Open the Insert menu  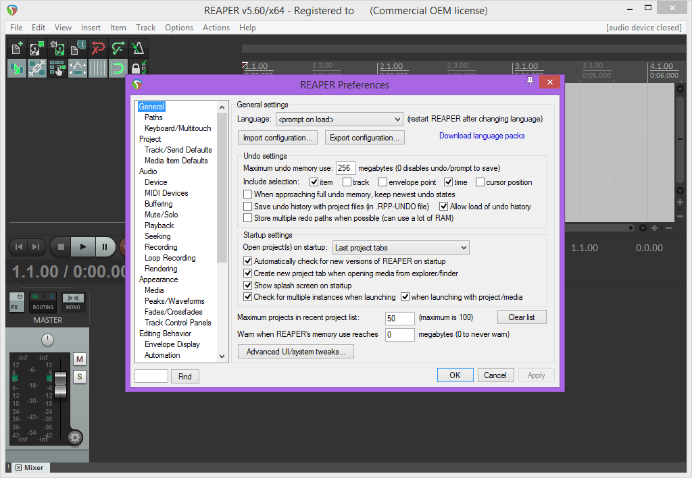point(91,27)
